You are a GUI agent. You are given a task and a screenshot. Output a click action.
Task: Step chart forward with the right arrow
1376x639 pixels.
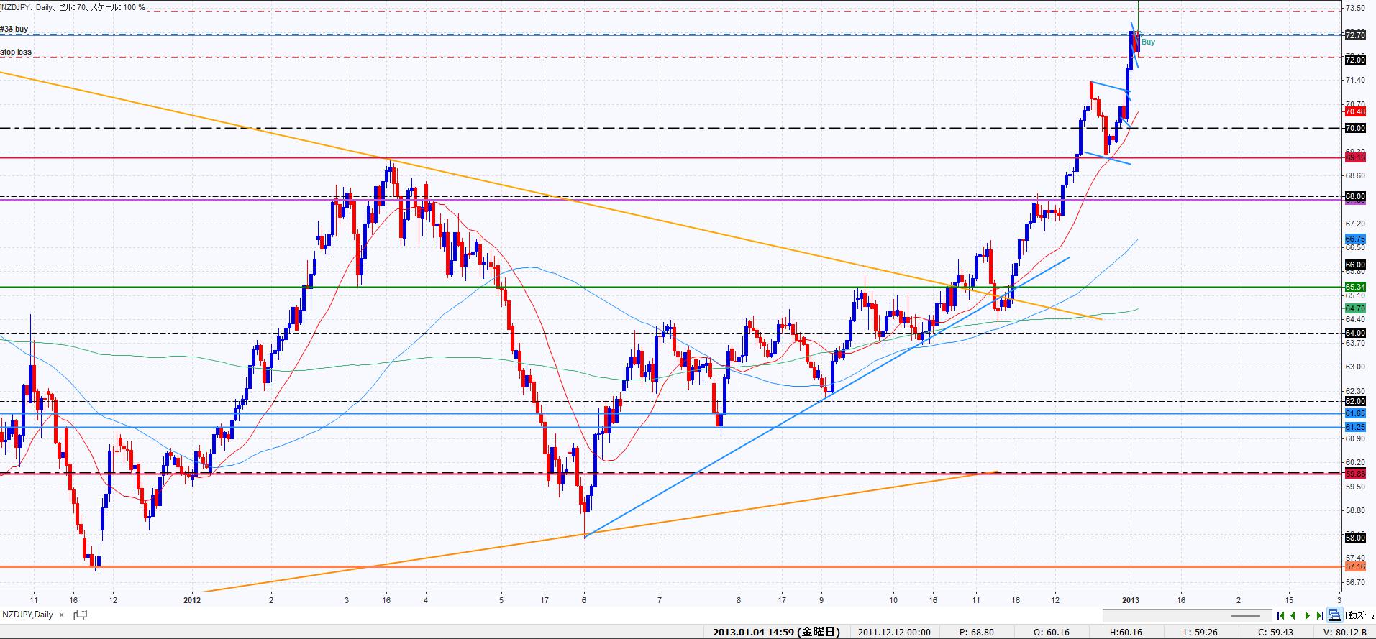tap(1307, 615)
